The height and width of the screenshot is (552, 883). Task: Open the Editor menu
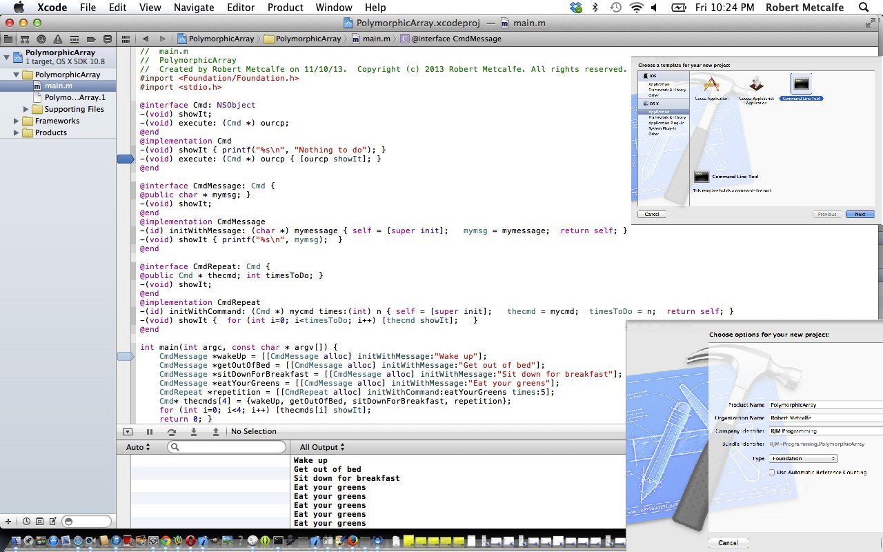(x=241, y=8)
